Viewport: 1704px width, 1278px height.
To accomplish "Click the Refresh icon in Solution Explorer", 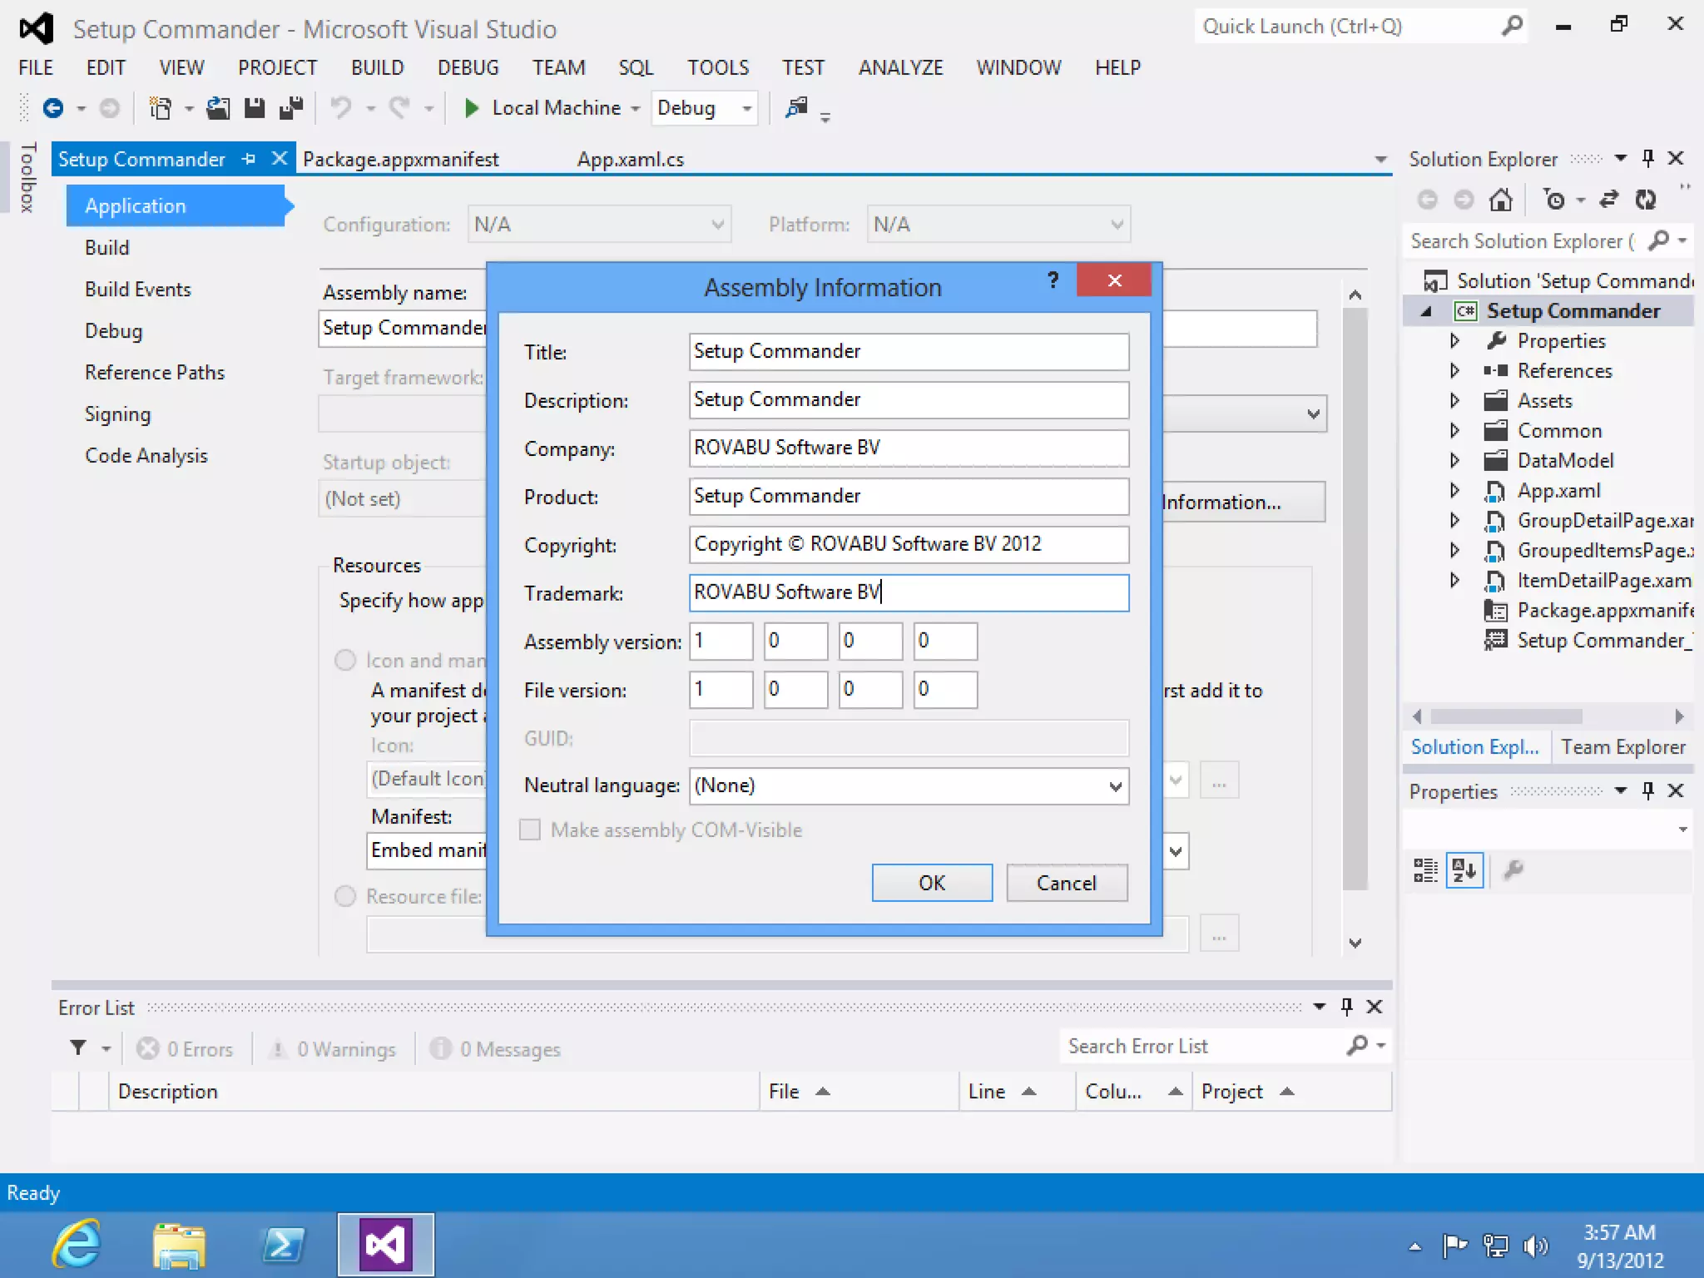I will coord(1645,200).
